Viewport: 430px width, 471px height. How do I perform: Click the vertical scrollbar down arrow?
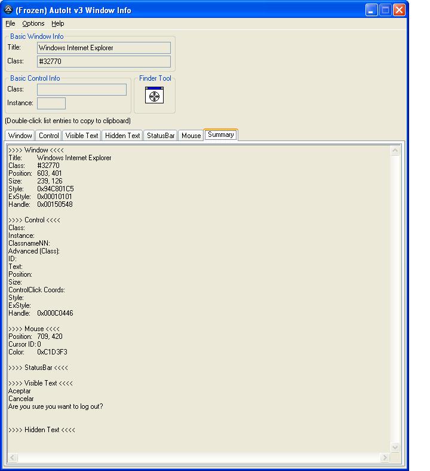[x=395, y=447]
